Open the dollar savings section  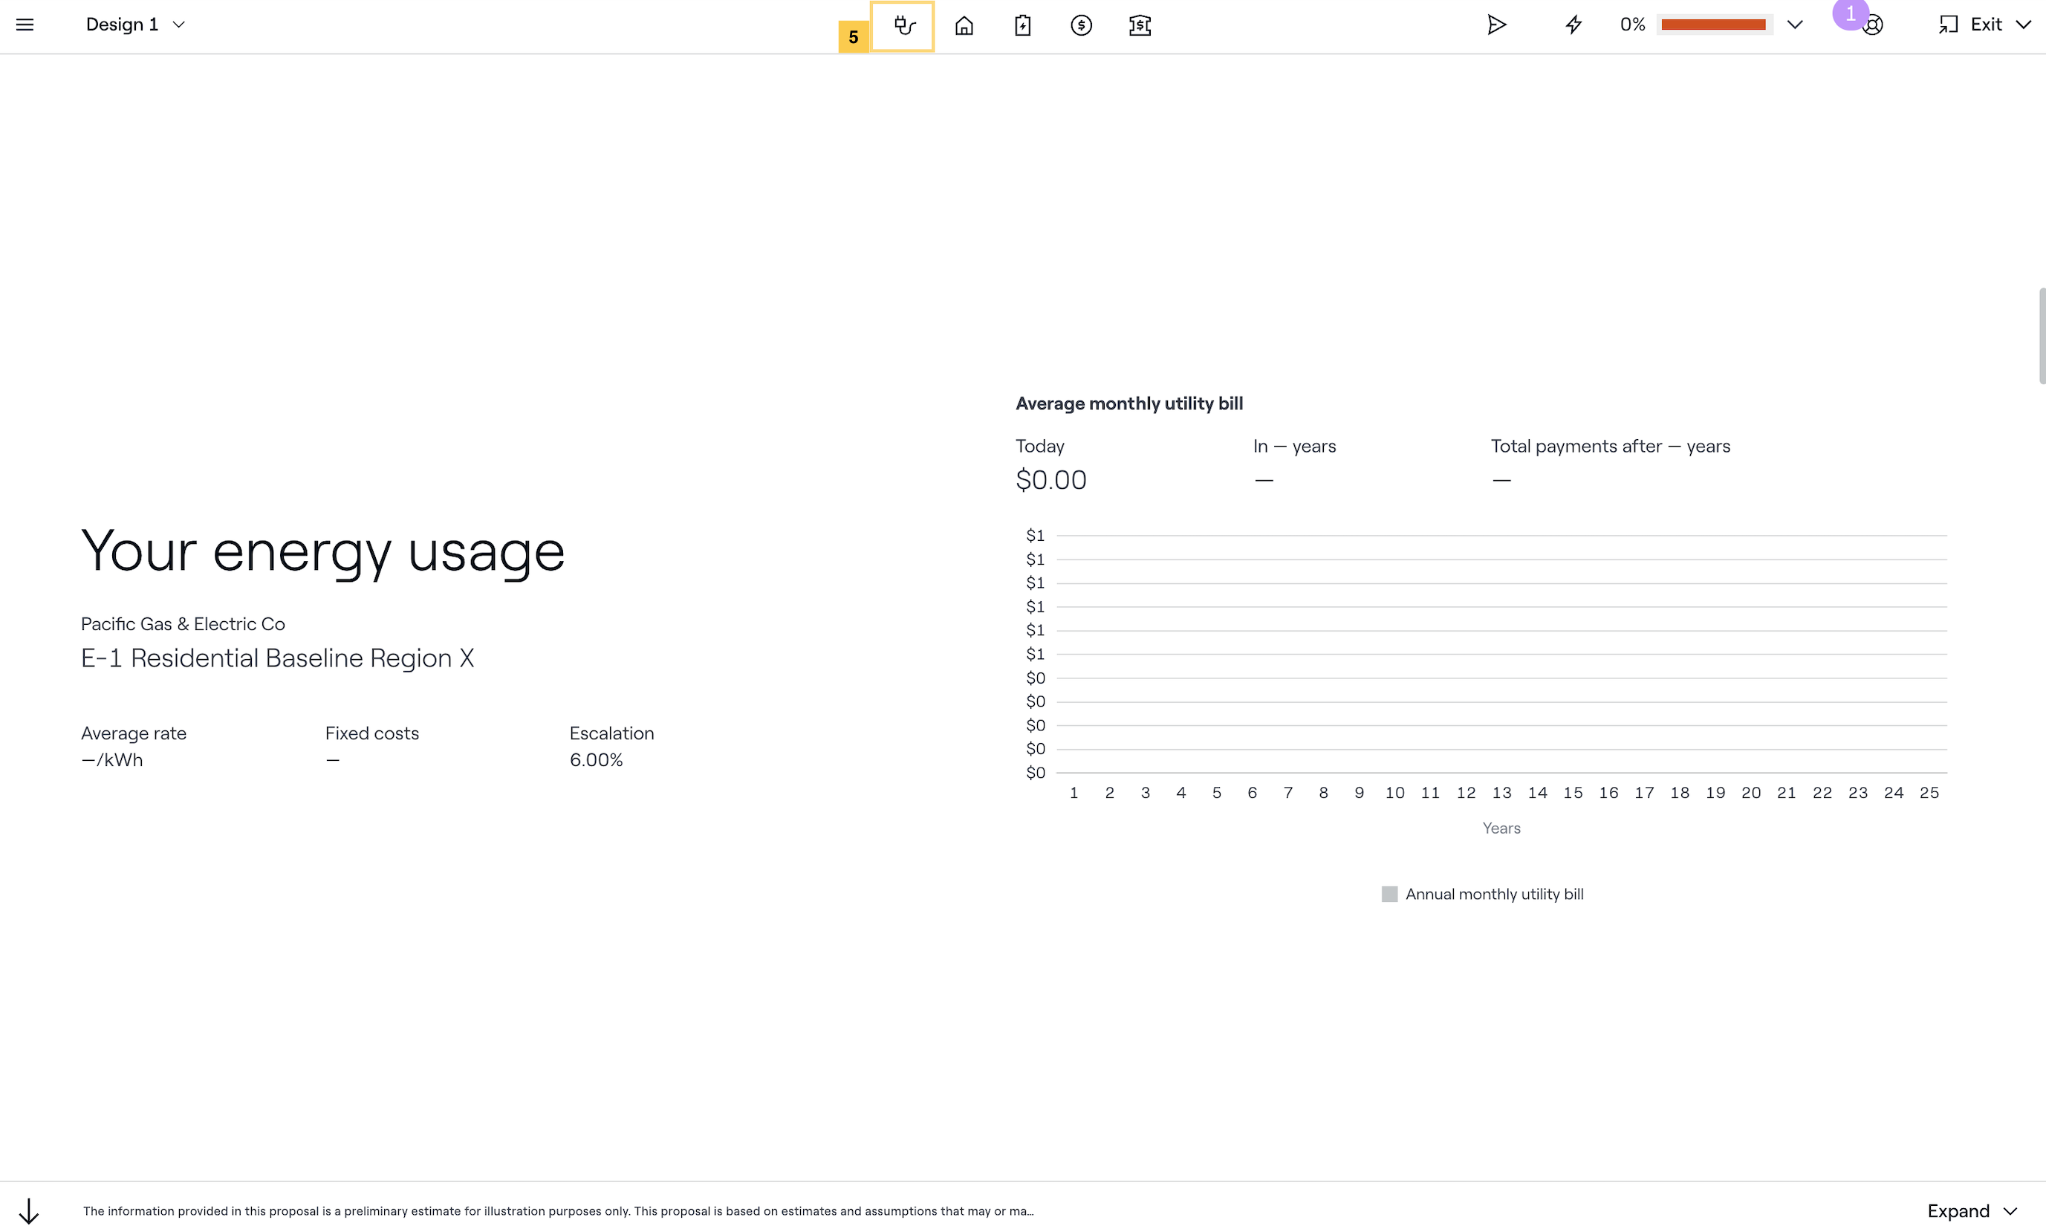[1080, 25]
